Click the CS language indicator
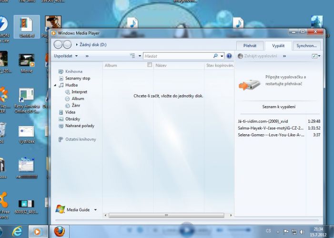Screen dimensions: 334x238 [x=268, y=231]
